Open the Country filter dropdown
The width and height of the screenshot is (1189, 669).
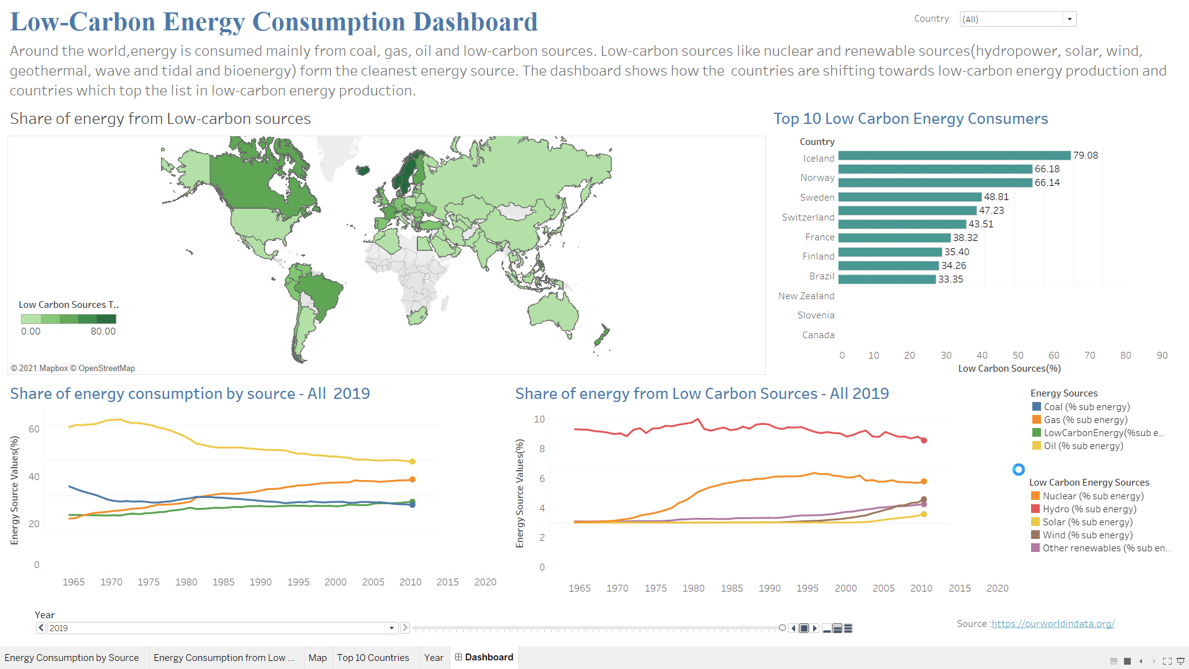click(x=1069, y=19)
